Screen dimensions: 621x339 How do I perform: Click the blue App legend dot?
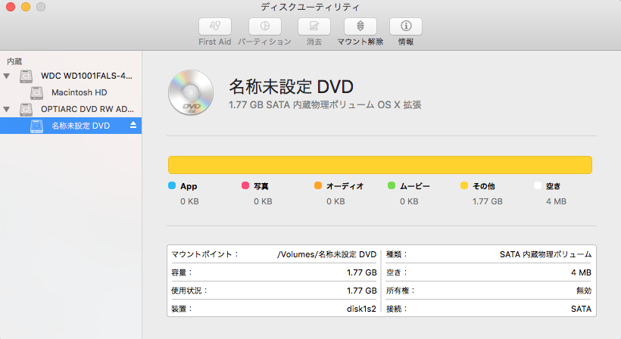click(x=172, y=185)
